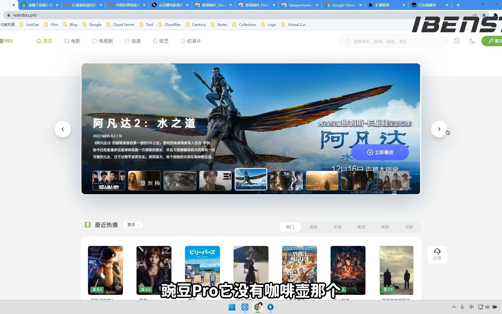This screenshot has width=502, height=314.
Task: Click 更多 link beside 最近热播
Action: coord(133,225)
